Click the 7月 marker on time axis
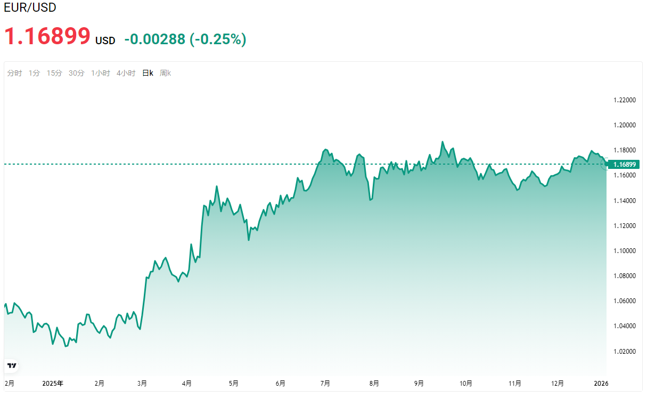This screenshot has height=398, width=647. [x=325, y=383]
